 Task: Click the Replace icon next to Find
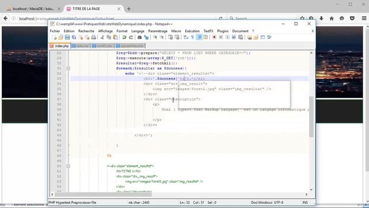tap(146, 37)
